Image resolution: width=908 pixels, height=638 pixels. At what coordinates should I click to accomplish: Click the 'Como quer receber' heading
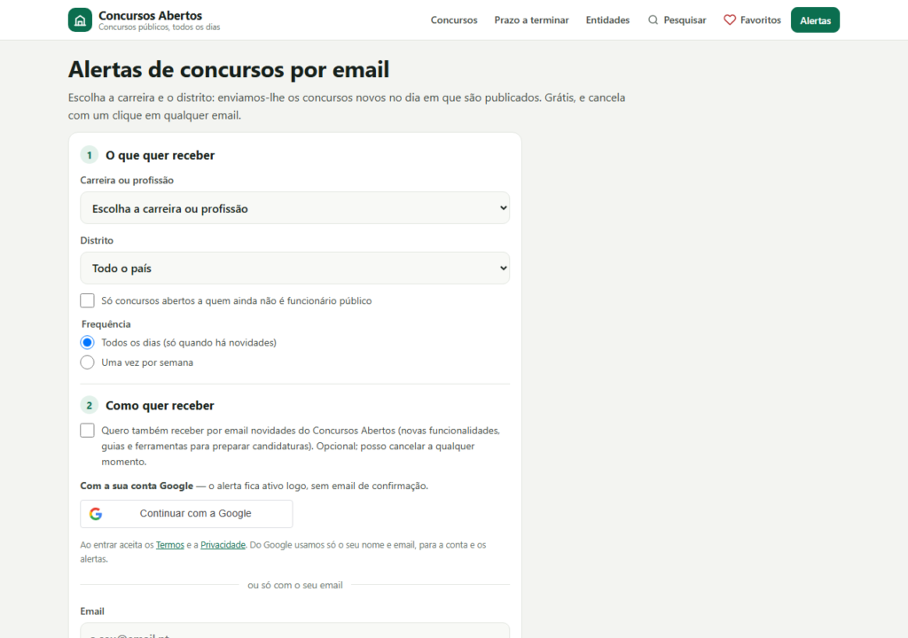pos(160,405)
